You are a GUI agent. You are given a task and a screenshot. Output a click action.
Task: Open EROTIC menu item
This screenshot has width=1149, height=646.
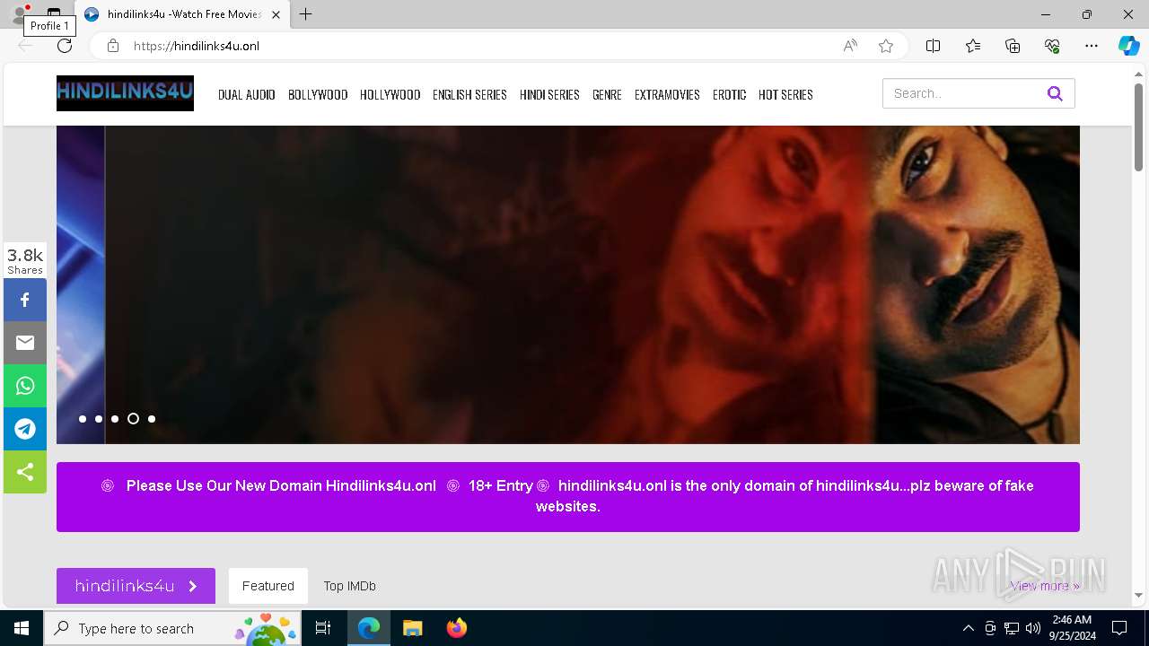[x=730, y=95]
